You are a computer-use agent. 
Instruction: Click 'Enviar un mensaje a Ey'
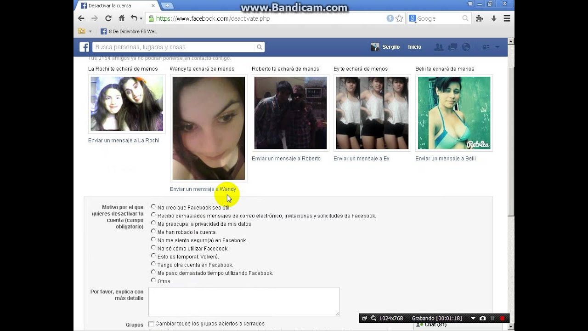[x=362, y=158]
